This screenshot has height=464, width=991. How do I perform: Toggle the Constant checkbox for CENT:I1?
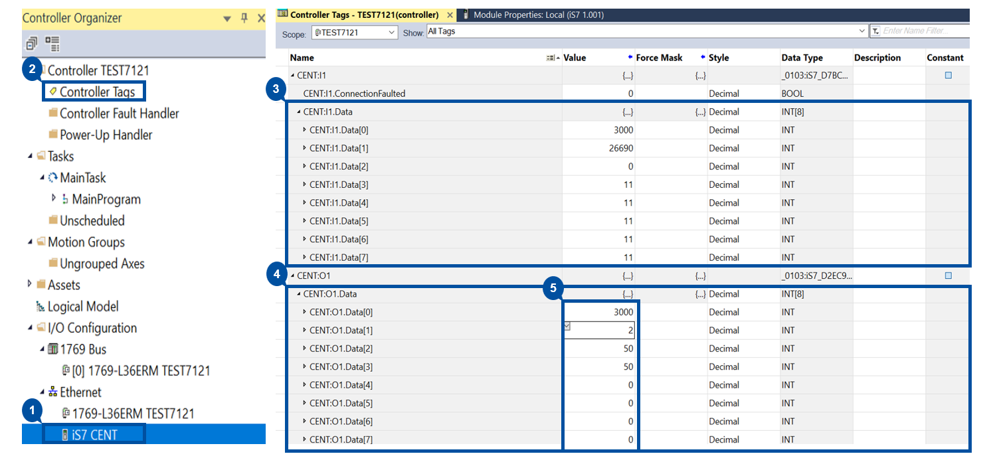948,76
